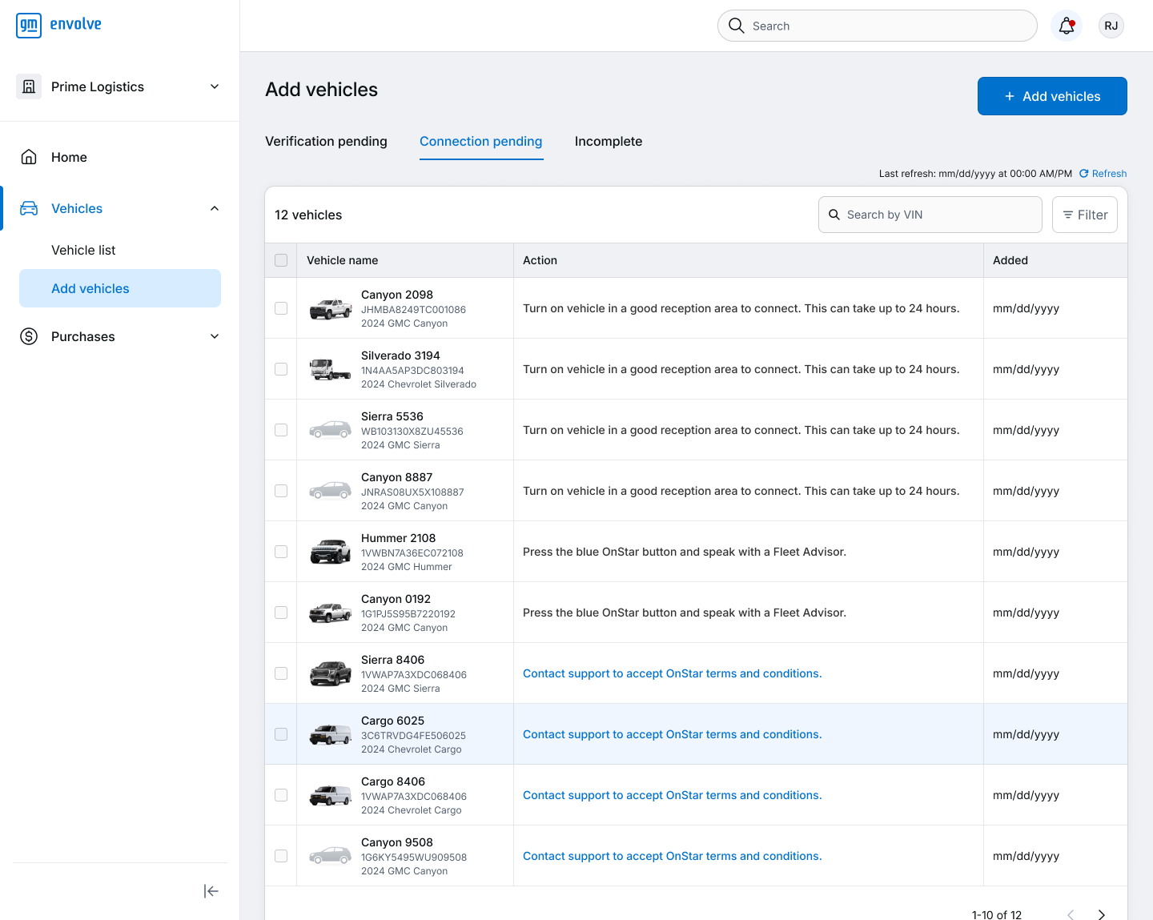Screen dimensions: 1153x920
Task: Switch to Verification pending tab
Action: (326, 141)
